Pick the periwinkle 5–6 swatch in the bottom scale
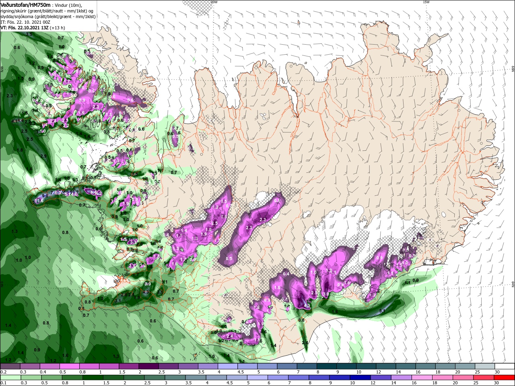This screenshot has height=386, width=515. 257,378
